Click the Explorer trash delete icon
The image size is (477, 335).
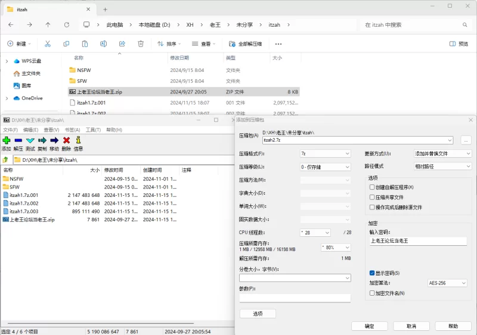pos(141,44)
